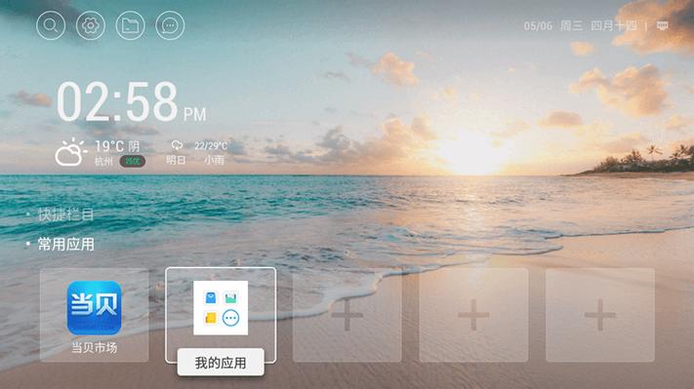
Task: Add an app in the last empty slot
Action: click(x=600, y=315)
